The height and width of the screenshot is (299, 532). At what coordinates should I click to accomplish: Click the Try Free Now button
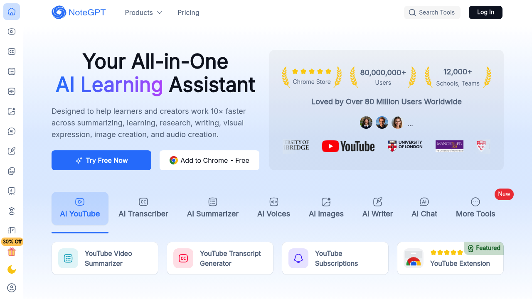pos(101,160)
